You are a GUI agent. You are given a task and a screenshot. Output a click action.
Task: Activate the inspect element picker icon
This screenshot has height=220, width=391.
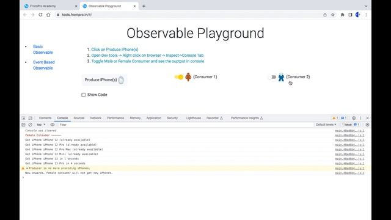(23, 118)
